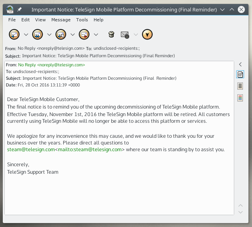
Task: Click the Reply to All icon
Action: click(38, 34)
